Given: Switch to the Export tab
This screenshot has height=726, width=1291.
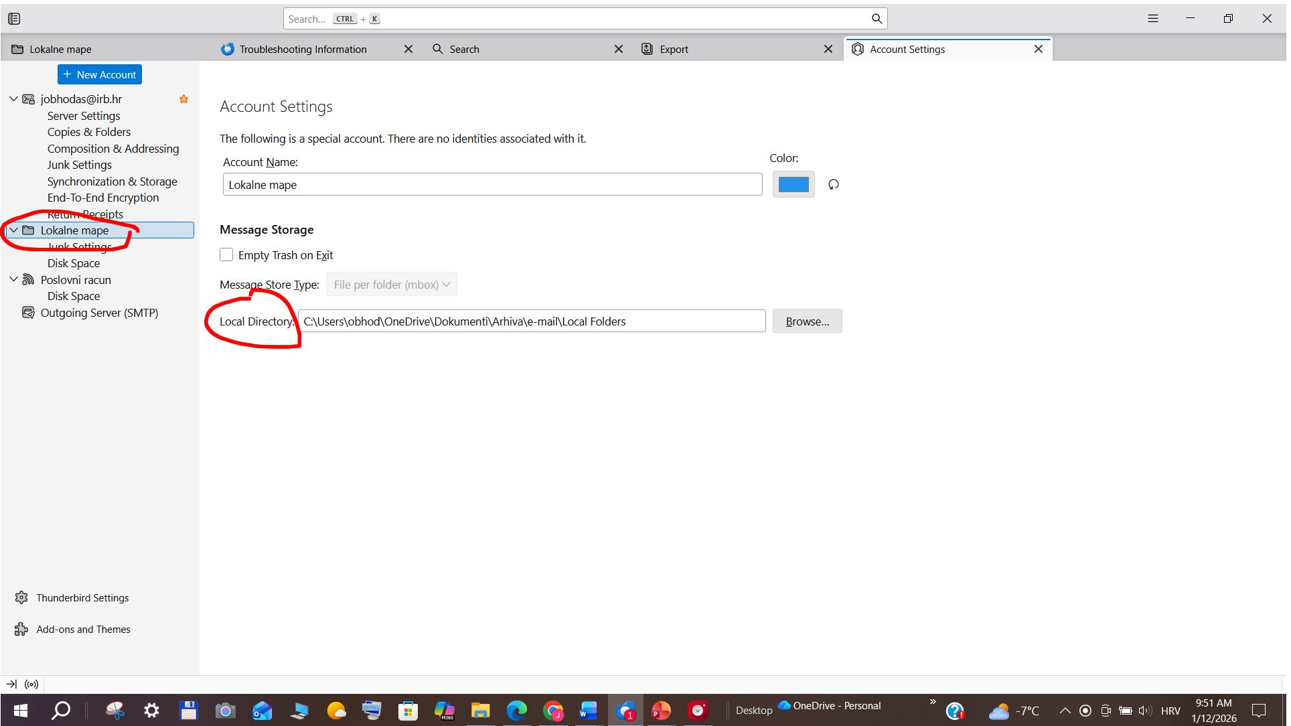Looking at the screenshot, I should 674,50.
